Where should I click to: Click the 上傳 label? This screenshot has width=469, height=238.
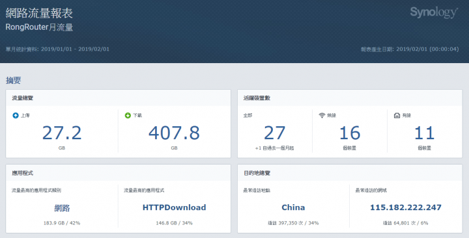pyautogui.click(x=25, y=115)
